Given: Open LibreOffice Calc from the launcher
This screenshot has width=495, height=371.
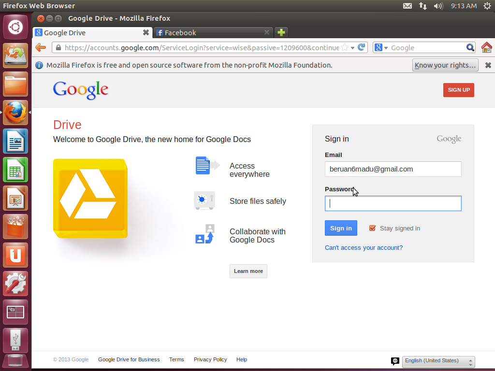Looking at the screenshot, I should coord(15,170).
